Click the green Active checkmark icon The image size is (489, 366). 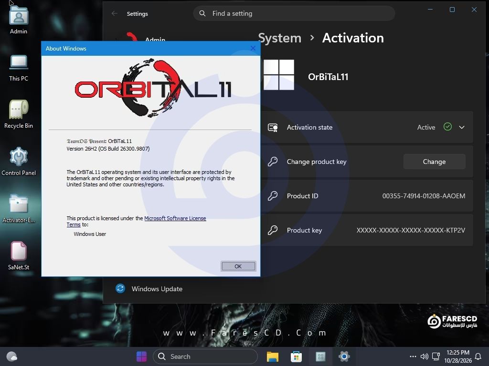click(447, 127)
